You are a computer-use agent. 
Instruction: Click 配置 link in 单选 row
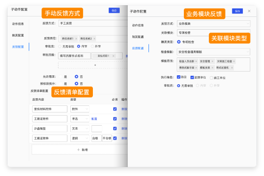tap(94, 119)
